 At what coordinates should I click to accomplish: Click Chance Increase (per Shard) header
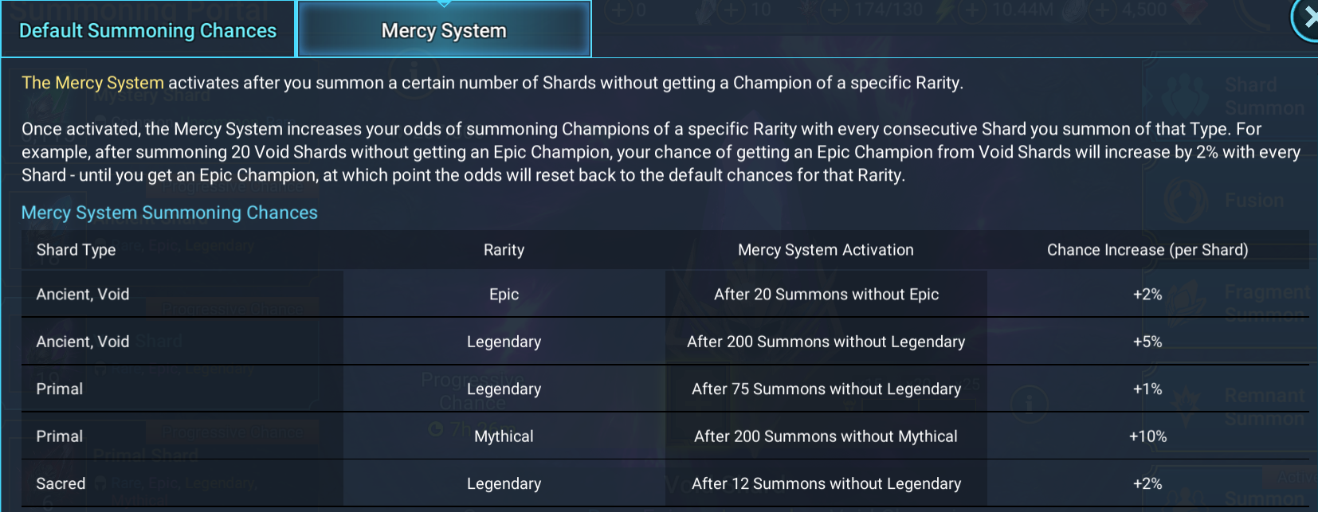(1147, 250)
